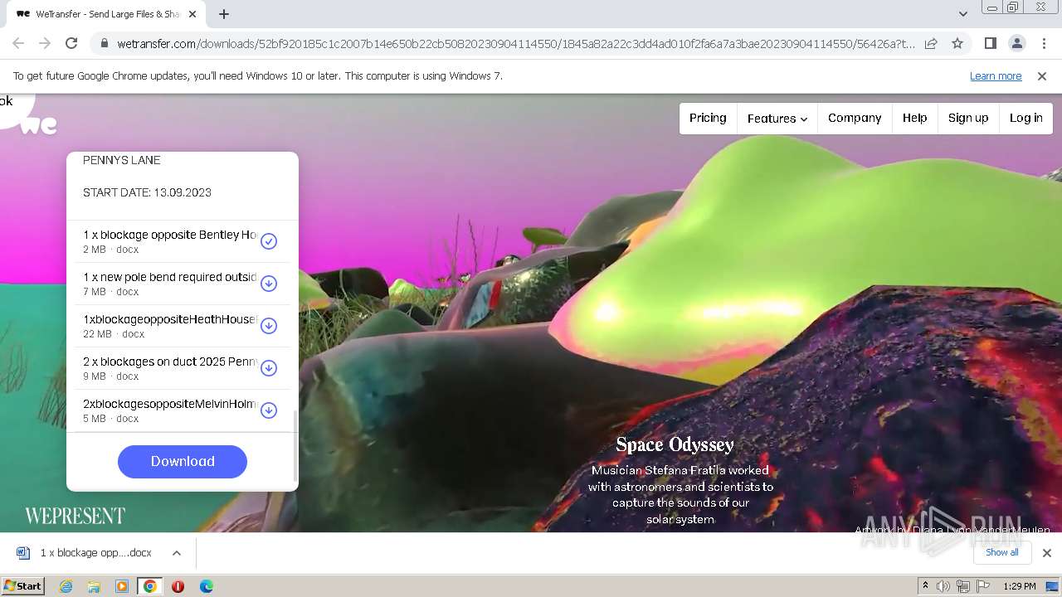The height and width of the screenshot is (597, 1062).
Task: Download the HeathHouse blockage docx file
Action: 269,326
